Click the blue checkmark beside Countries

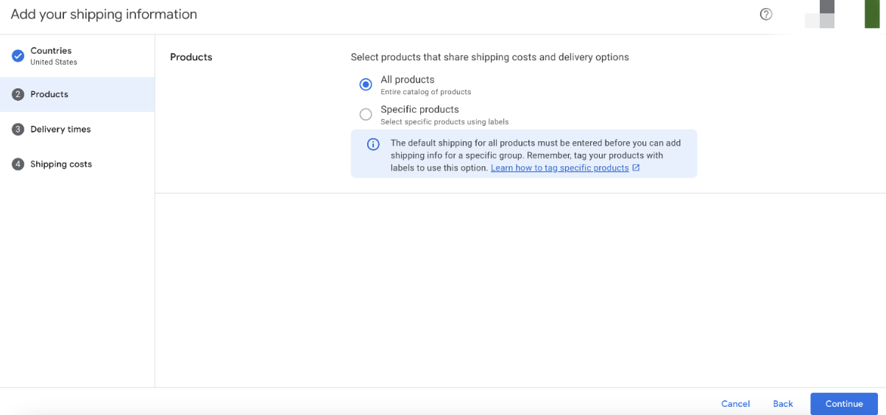(x=18, y=56)
